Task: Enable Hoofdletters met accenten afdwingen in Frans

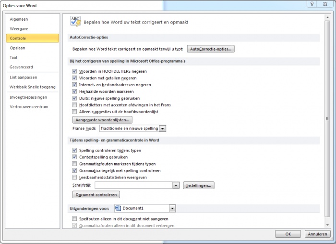Action: point(74,105)
